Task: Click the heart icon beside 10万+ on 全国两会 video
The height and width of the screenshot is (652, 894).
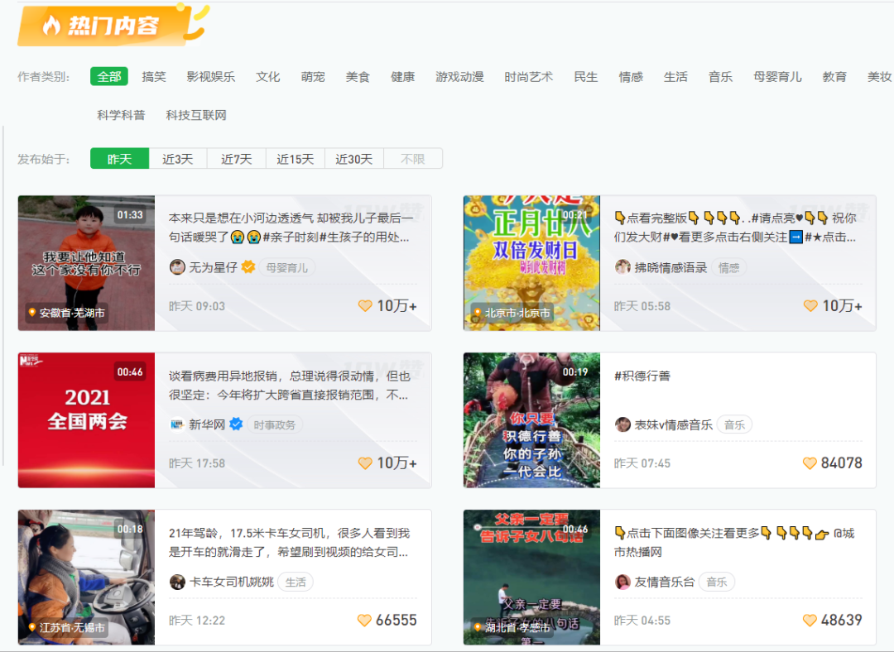Action: tap(364, 463)
